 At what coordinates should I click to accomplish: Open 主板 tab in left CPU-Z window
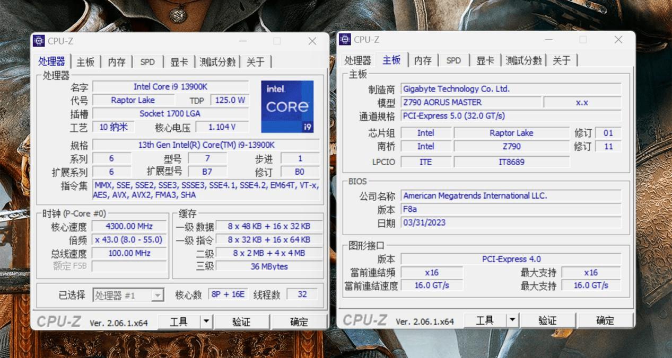tap(85, 62)
